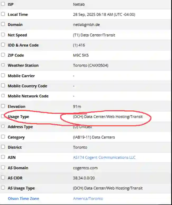Image resolution: width=172 pixels, height=205 pixels.
Task: Check the ISP row checkbox
Action: click(x=3, y=4)
